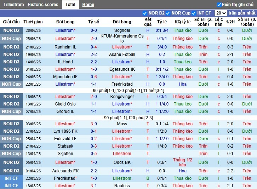Select NOR D2 league cell on 28/06/25
Screen dimensions: 257x189
coord(11,30)
